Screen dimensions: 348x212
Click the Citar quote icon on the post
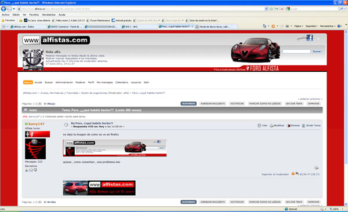[259, 126]
